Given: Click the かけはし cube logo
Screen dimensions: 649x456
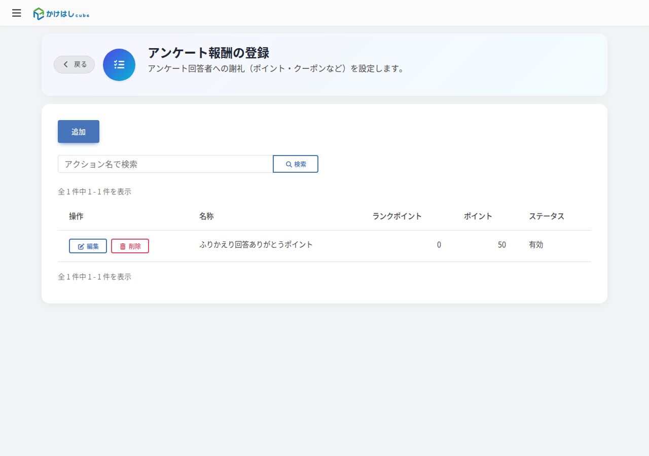Looking at the screenshot, I should pos(61,14).
